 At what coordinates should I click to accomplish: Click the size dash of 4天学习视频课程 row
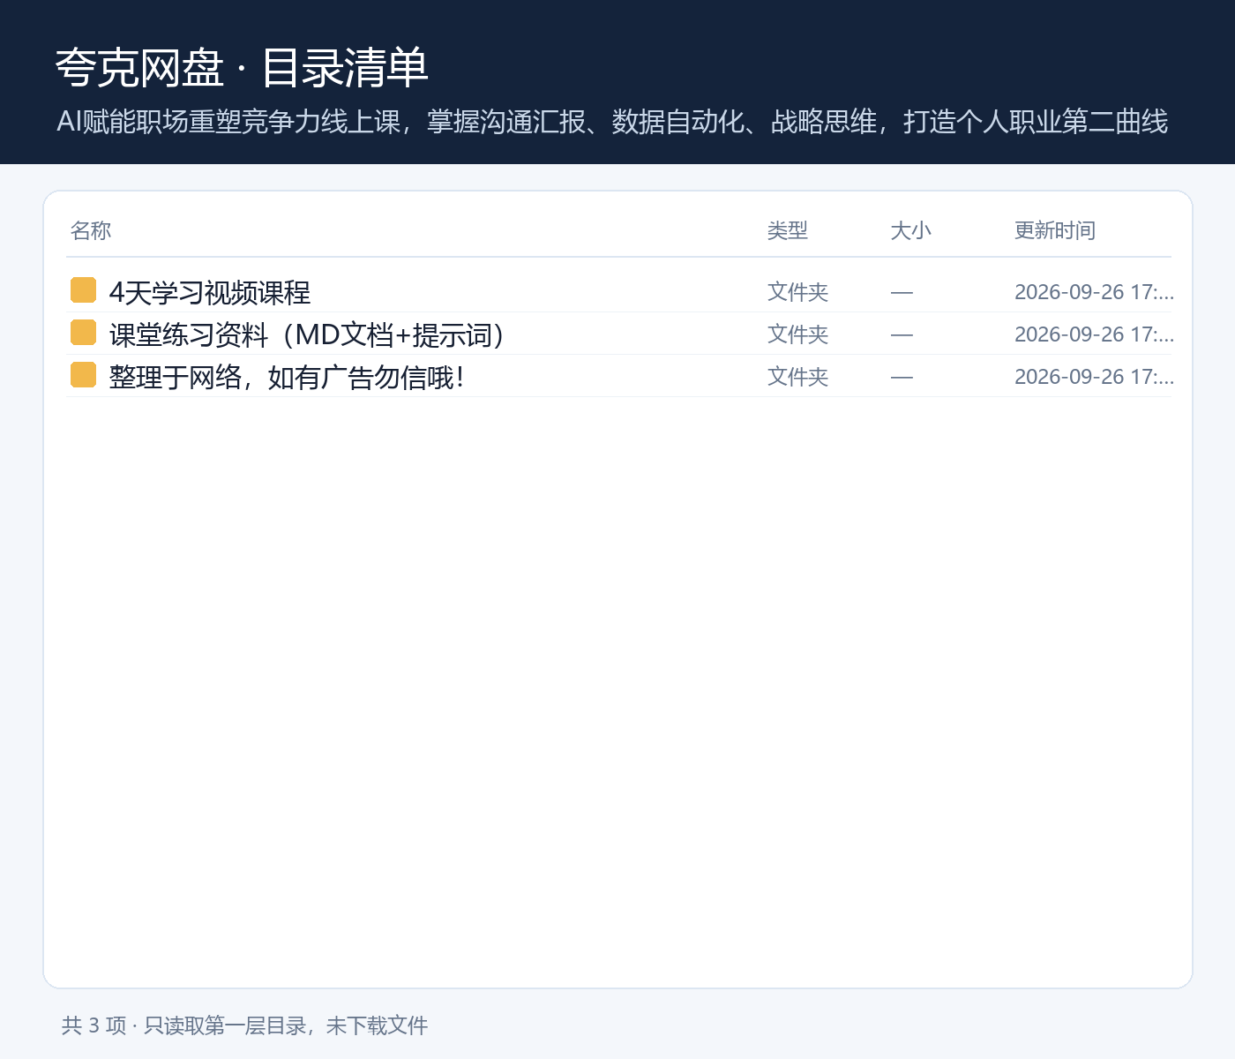pos(902,292)
